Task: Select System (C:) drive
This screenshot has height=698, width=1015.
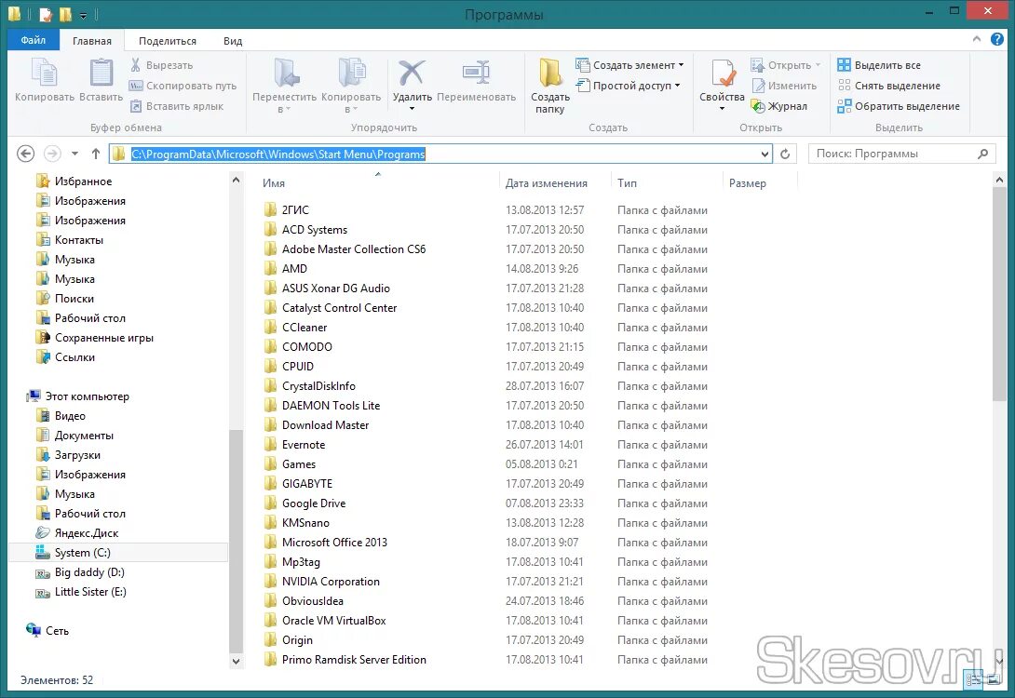Action: 118,553
